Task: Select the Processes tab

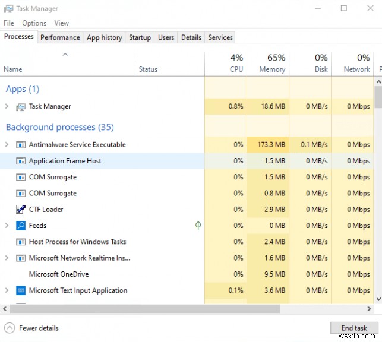Action: 19,36
